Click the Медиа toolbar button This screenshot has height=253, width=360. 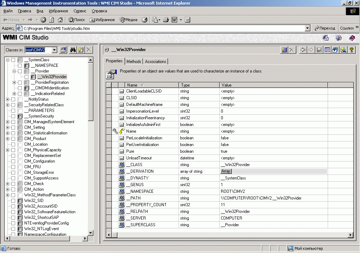point(129,20)
